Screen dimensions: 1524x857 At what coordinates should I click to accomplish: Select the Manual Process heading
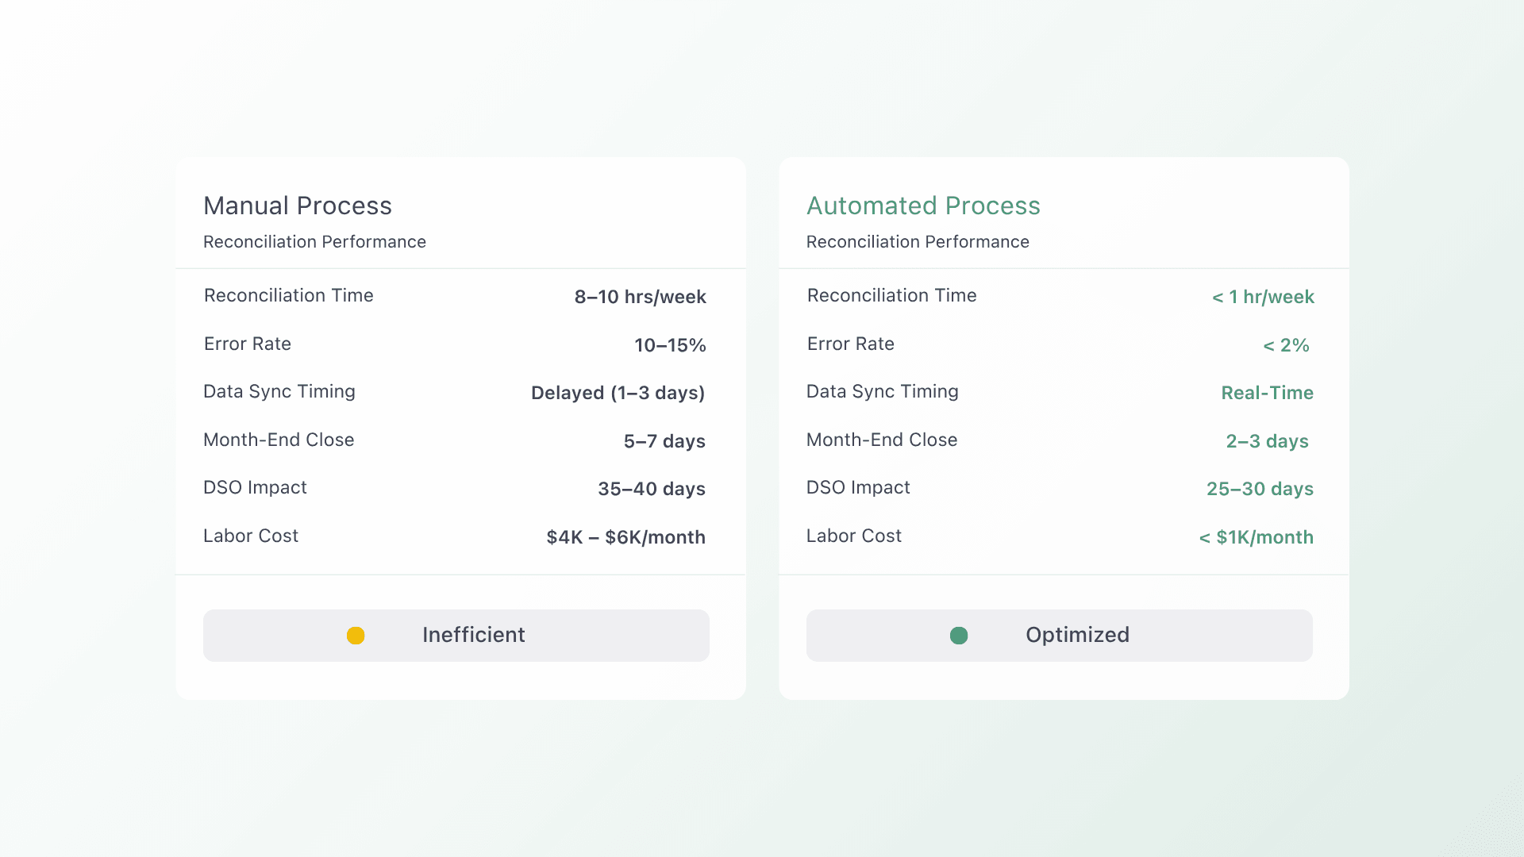click(x=298, y=206)
